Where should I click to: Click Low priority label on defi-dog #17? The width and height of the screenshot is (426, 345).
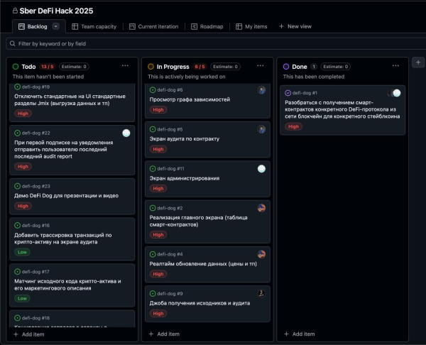pyautogui.click(x=22, y=299)
